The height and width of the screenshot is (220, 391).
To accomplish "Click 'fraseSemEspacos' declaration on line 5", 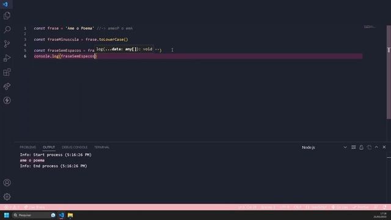I will [x=64, y=50].
